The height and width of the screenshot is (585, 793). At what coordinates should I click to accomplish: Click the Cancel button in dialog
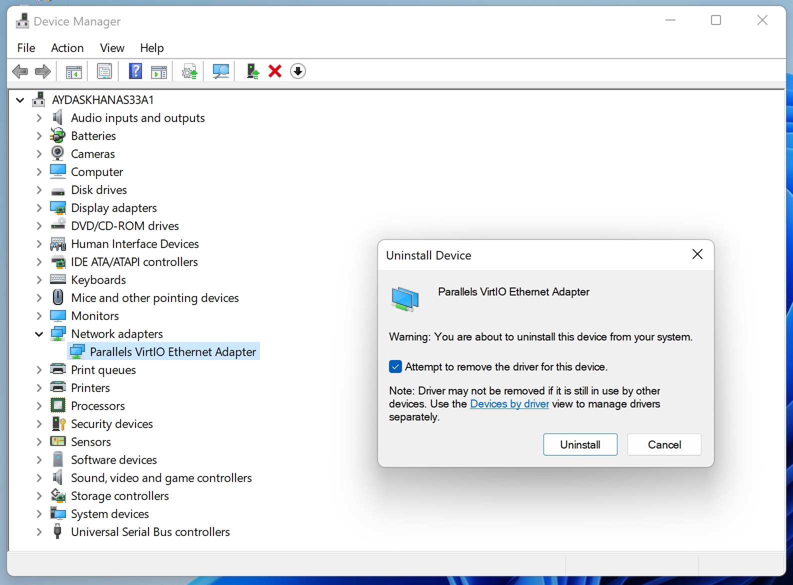click(x=664, y=444)
